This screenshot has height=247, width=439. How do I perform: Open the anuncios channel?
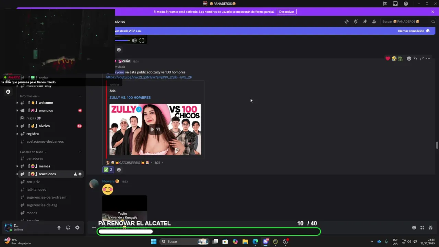click(x=51, y=110)
